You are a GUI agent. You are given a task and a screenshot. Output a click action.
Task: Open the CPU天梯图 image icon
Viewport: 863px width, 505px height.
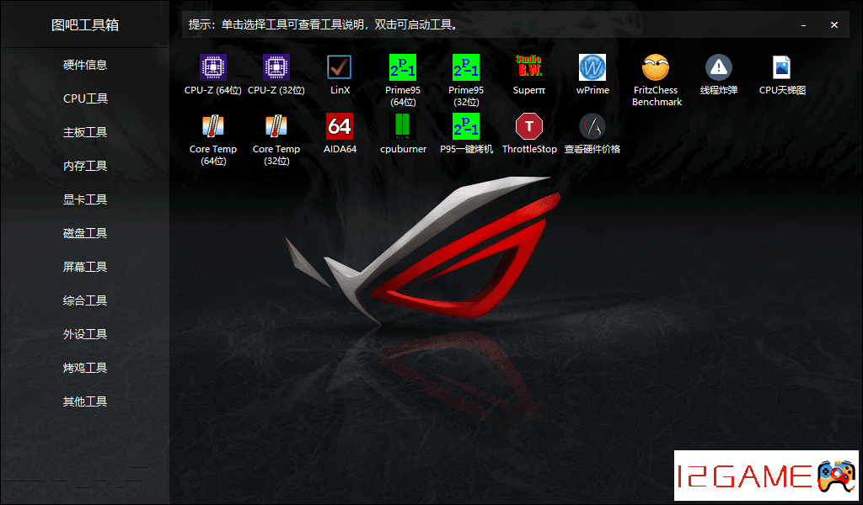pos(781,67)
